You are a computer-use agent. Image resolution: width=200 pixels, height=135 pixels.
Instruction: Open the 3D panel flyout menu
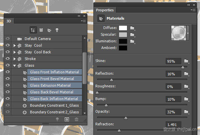[x=83, y=21]
